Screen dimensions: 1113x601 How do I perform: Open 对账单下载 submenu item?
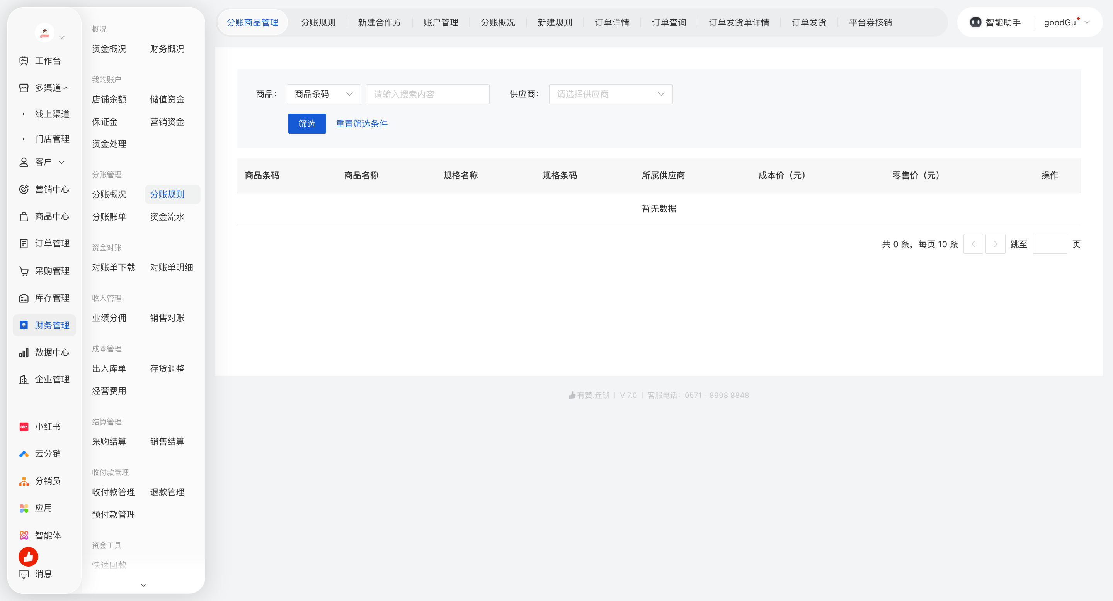[x=113, y=268]
